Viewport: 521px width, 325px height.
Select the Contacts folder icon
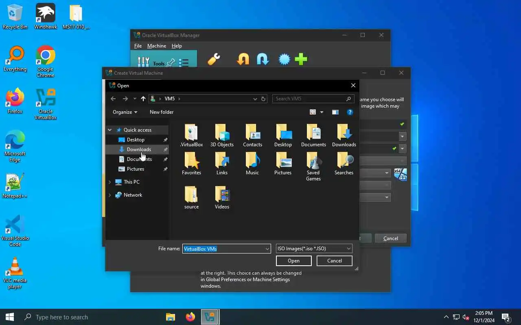252,136
